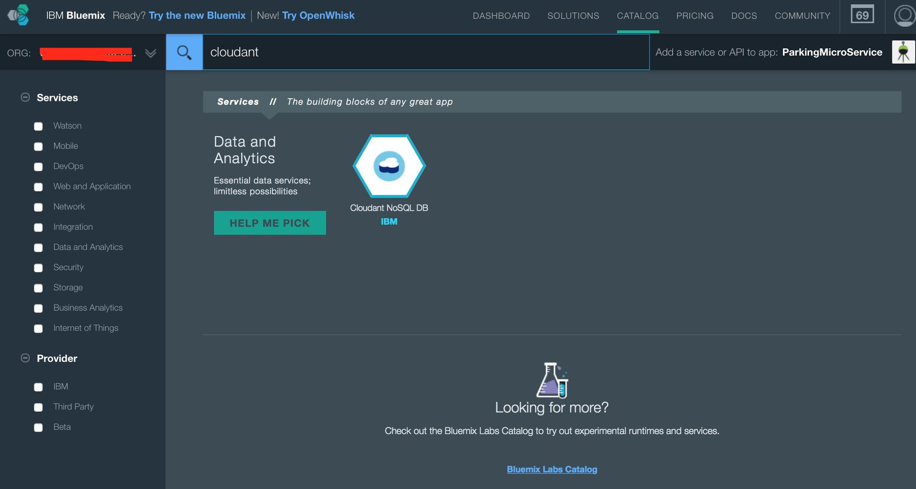Click the redacted ORG name

(x=86, y=54)
